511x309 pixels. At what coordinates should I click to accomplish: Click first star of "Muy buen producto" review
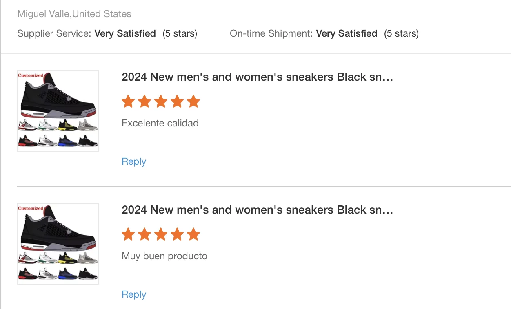tap(128, 234)
